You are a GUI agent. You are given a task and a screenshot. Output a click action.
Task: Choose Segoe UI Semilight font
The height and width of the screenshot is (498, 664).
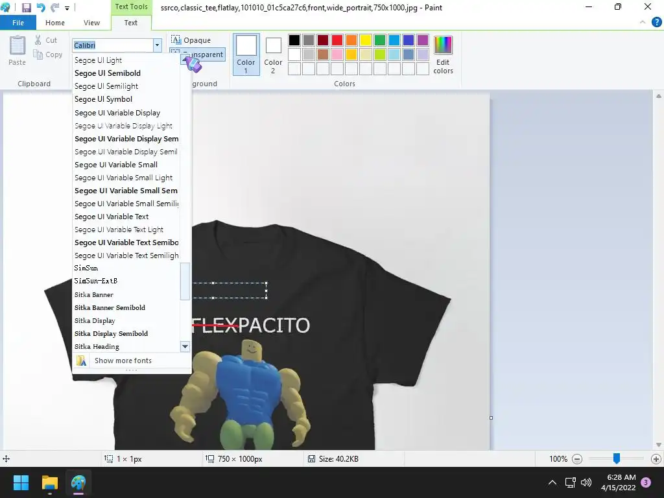click(126, 86)
